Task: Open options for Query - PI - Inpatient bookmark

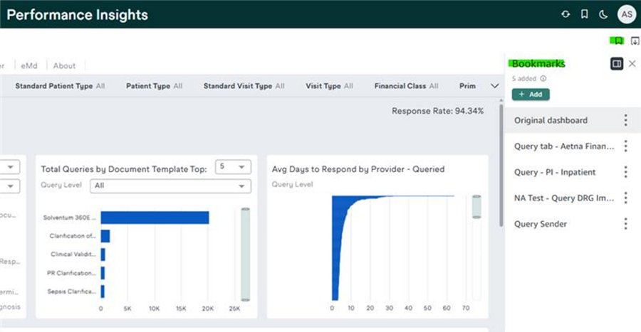Action: tap(625, 172)
